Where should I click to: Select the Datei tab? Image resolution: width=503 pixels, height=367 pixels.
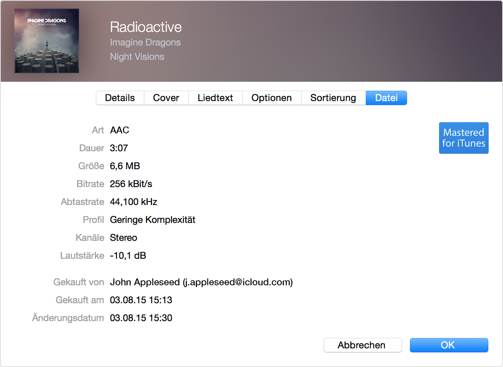tap(386, 98)
